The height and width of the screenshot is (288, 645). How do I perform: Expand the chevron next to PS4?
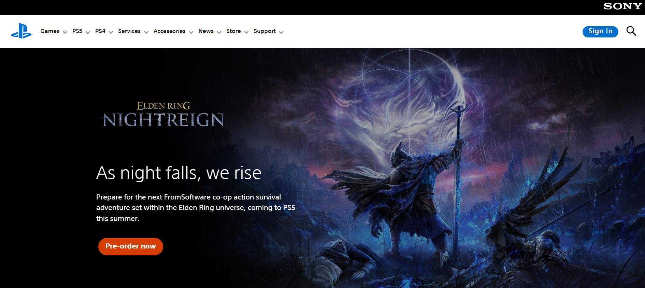pos(111,32)
